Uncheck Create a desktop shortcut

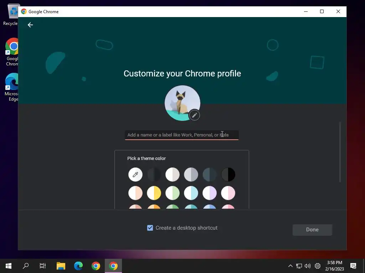coord(150,228)
